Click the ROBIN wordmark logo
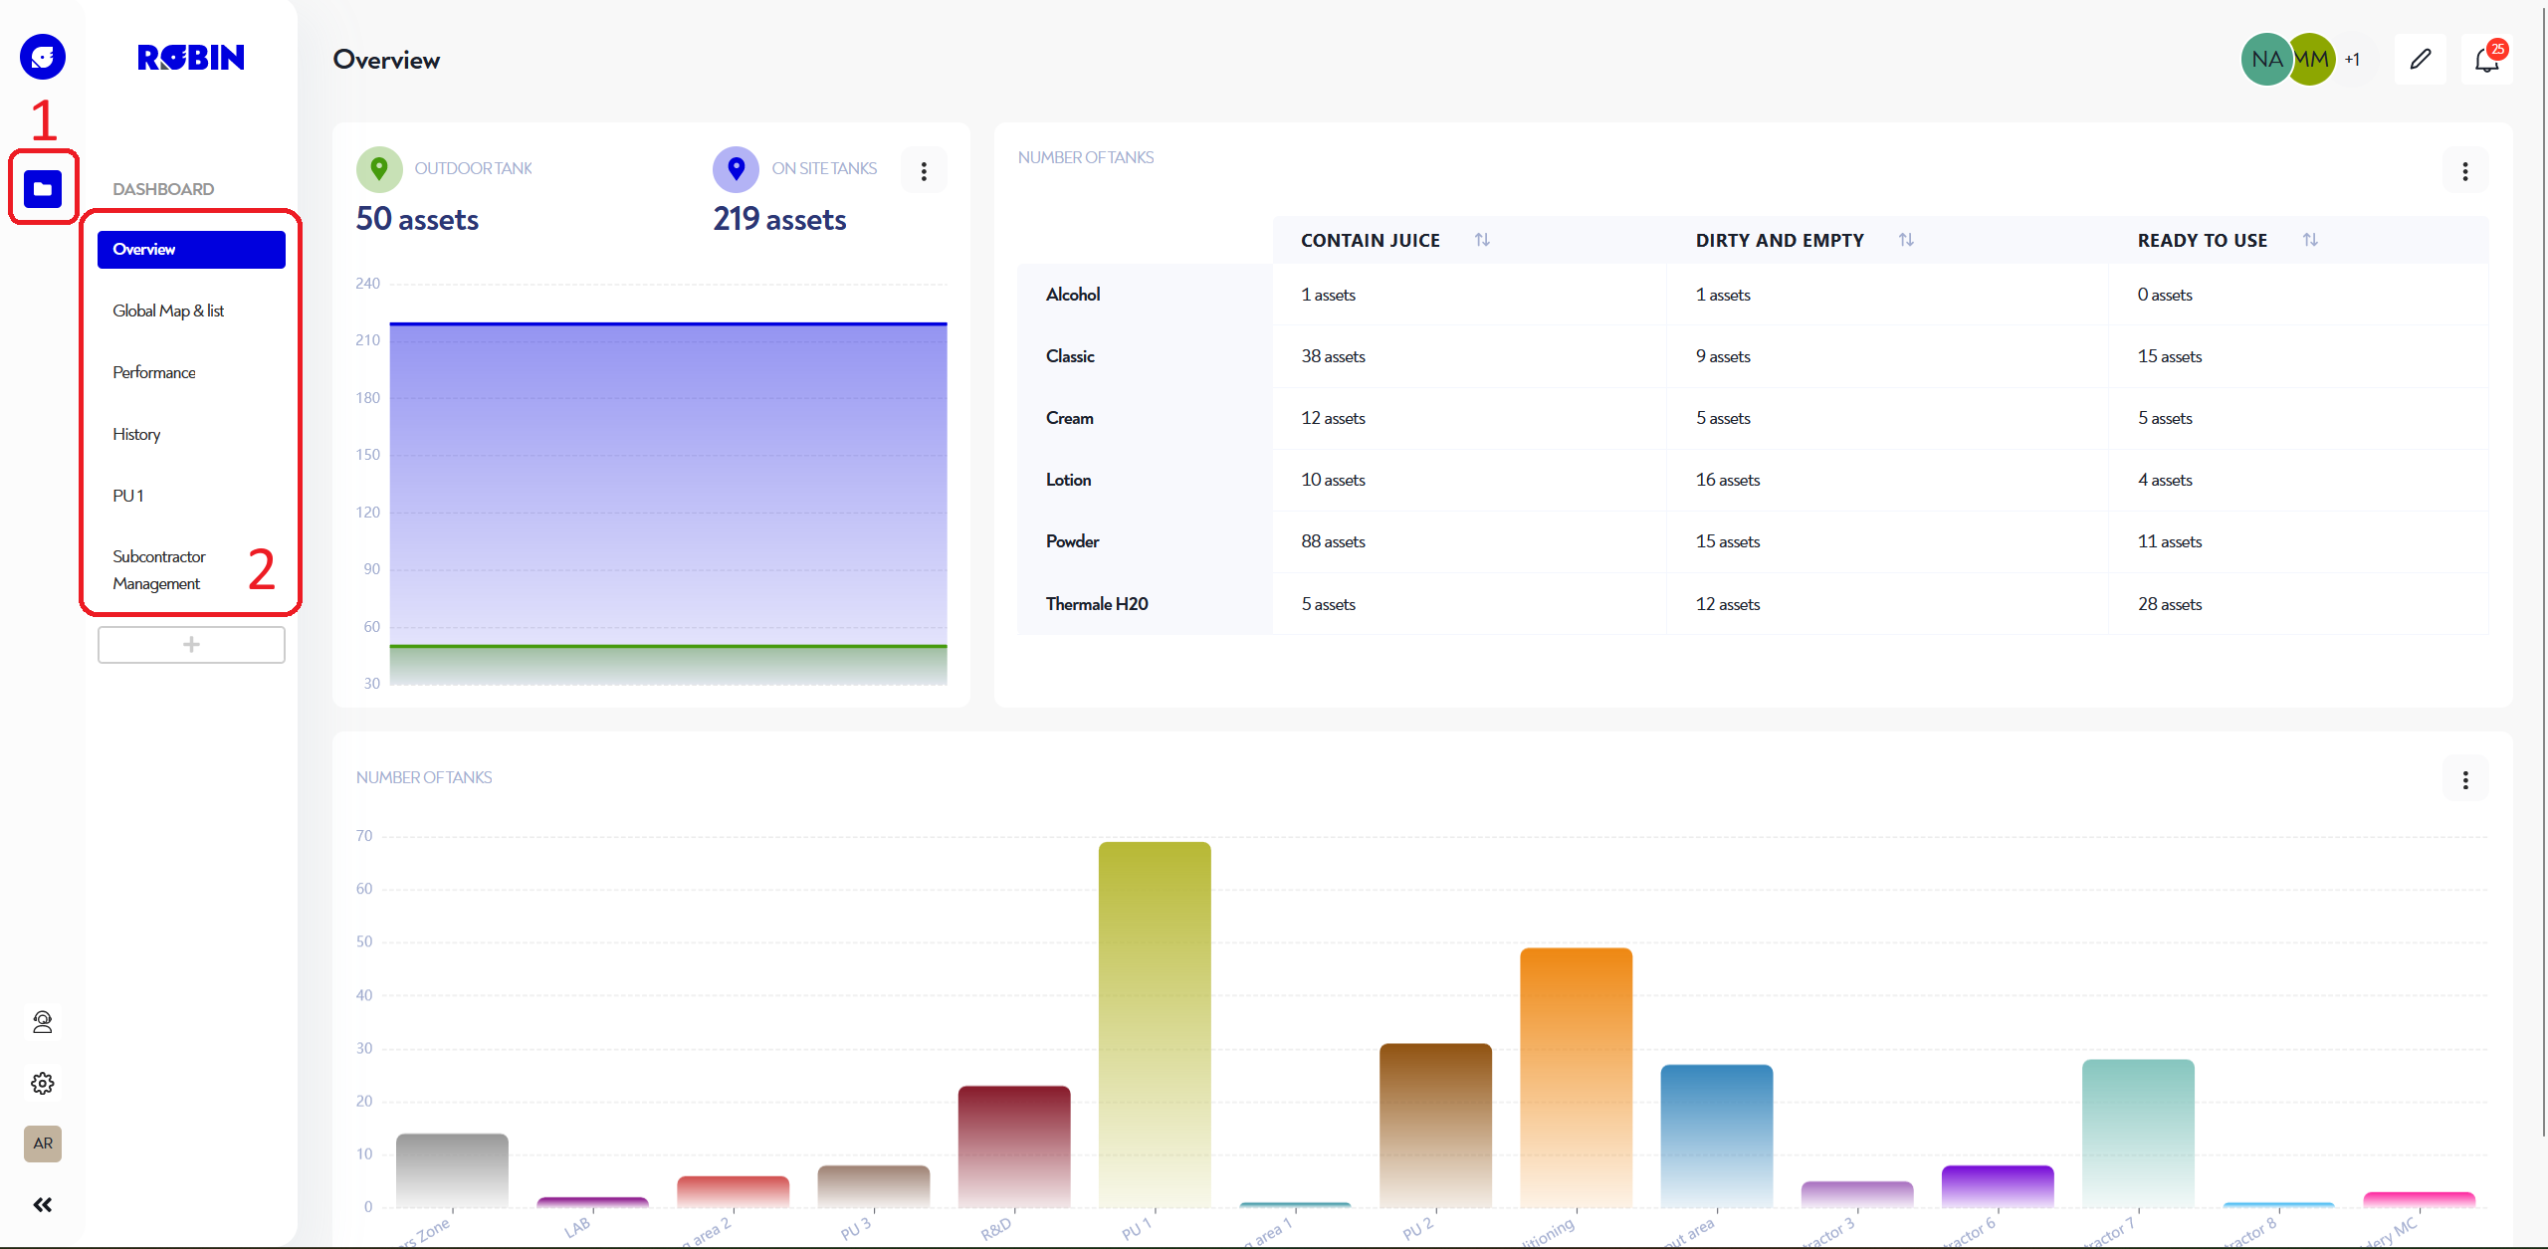 coord(191,58)
